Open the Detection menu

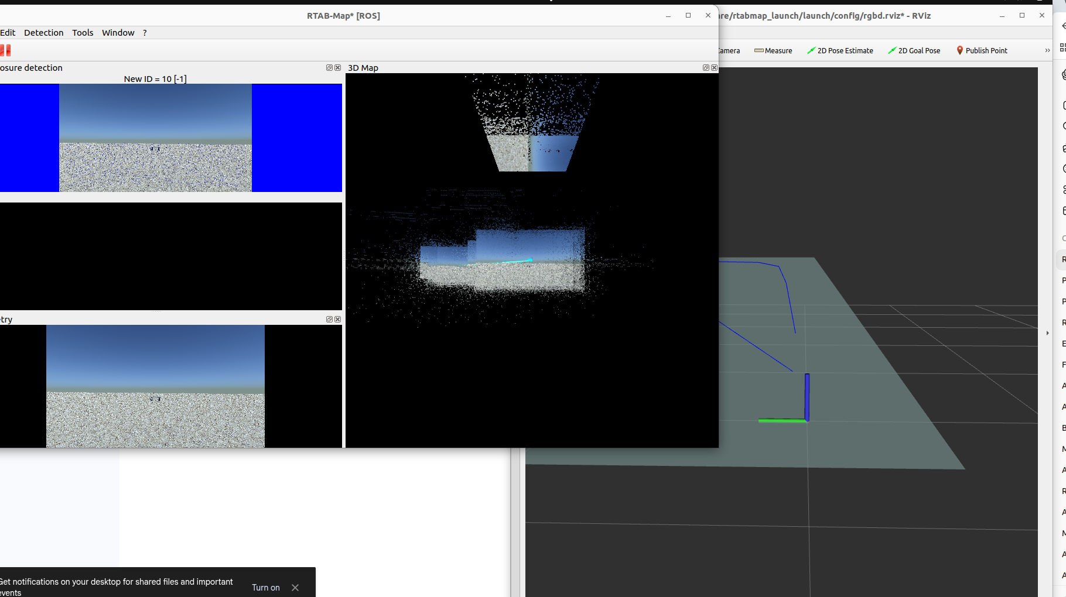(x=43, y=33)
